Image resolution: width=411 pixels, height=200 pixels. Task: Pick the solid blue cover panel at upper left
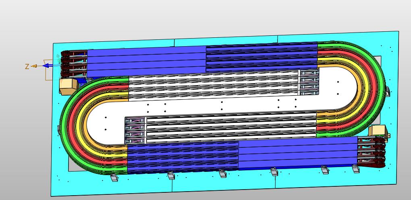point(146,61)
